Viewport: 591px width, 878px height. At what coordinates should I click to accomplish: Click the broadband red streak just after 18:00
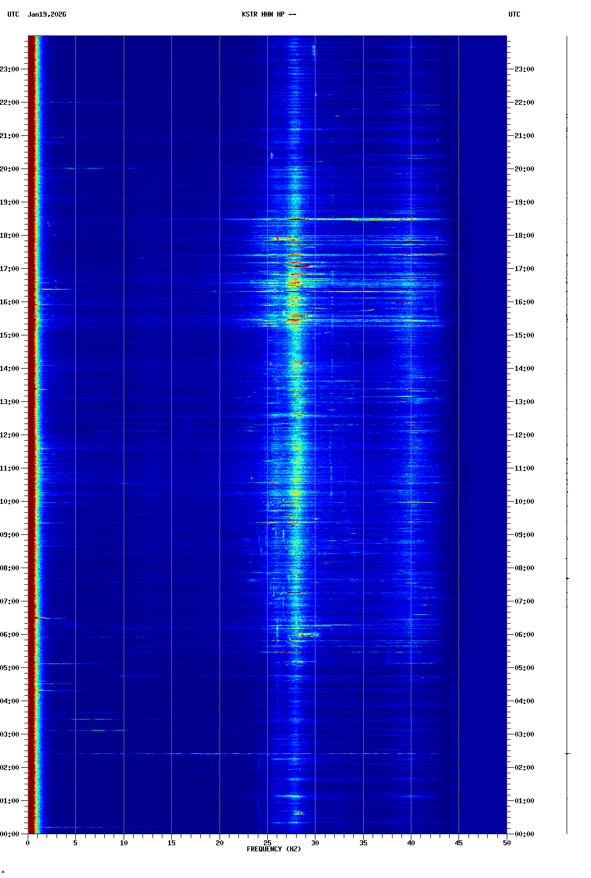pyautogui.click(x=333, y=219)
